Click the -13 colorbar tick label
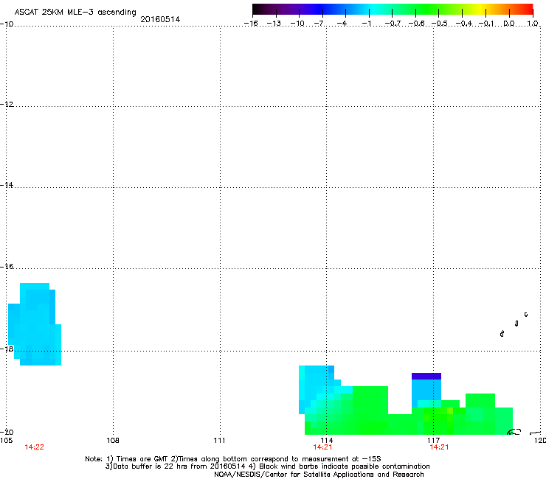The image size is (546, 479). click(x=274, y=24)
